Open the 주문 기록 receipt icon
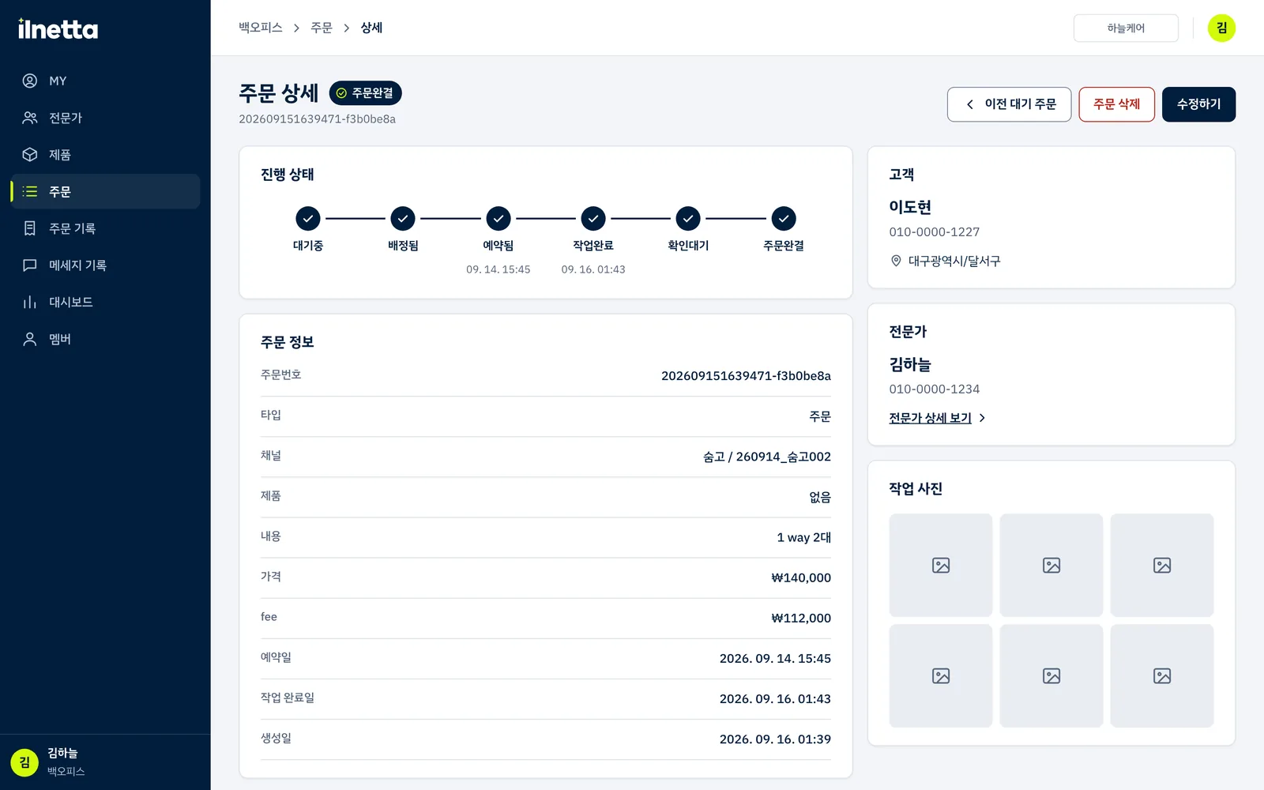The height and width of the screenshot is (790, 1264). tap(30, 228)
